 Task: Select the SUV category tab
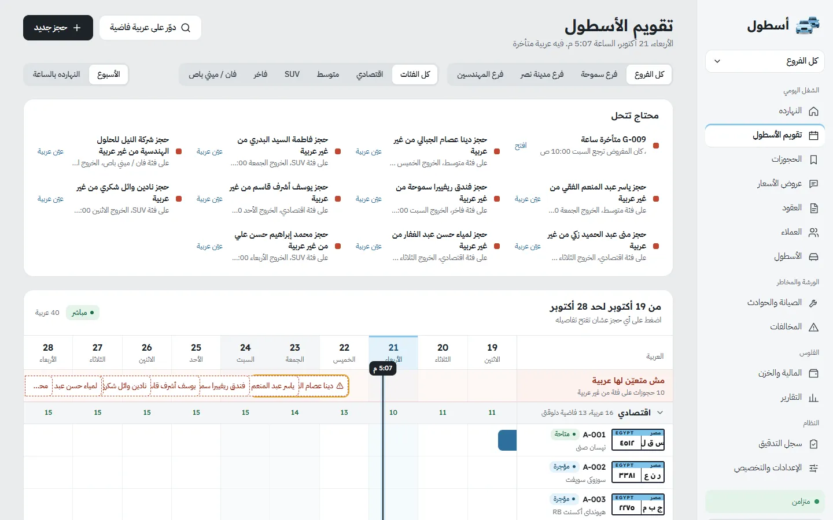pos(292,75)
